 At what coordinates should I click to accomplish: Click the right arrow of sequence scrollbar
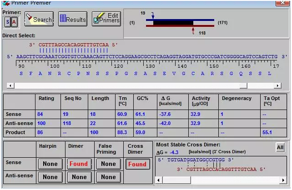click(277, 85)
